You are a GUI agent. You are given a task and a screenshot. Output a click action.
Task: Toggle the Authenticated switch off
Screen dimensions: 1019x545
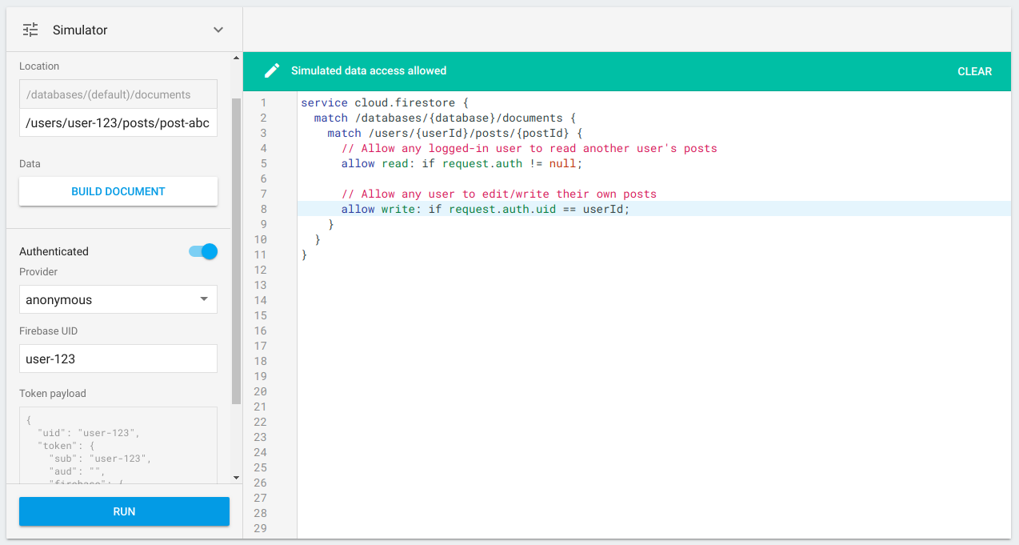coord(203,251)
